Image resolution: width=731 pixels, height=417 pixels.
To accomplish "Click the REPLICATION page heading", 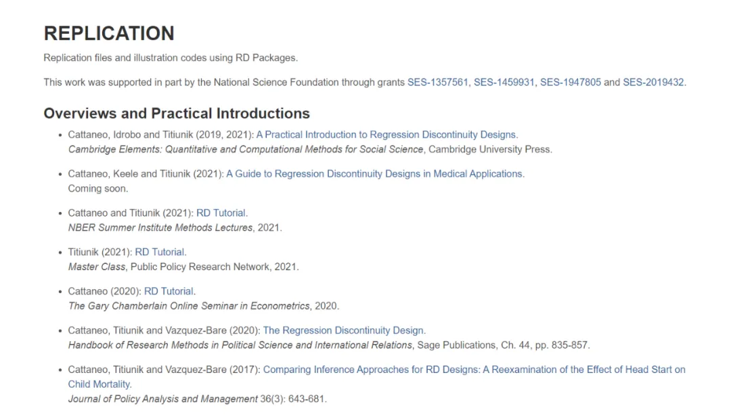I will coord(109,33).
